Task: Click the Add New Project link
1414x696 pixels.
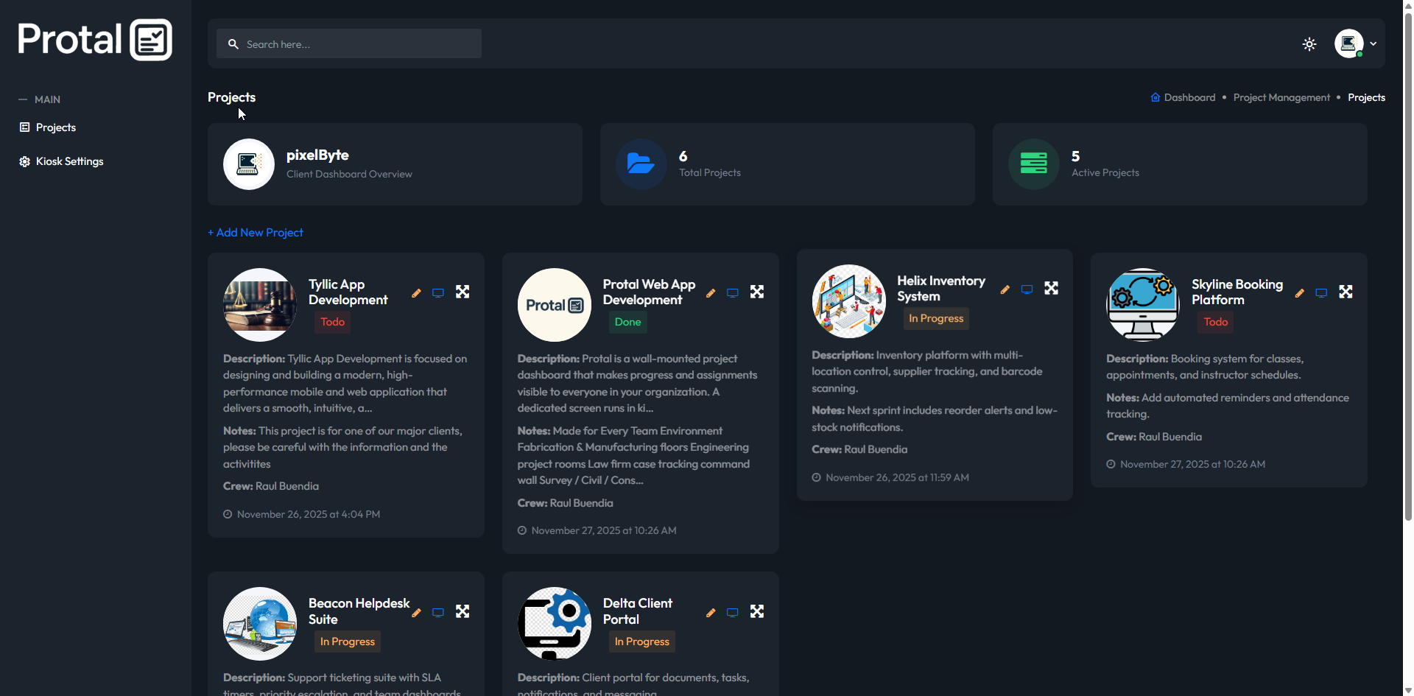Action: 256,232
